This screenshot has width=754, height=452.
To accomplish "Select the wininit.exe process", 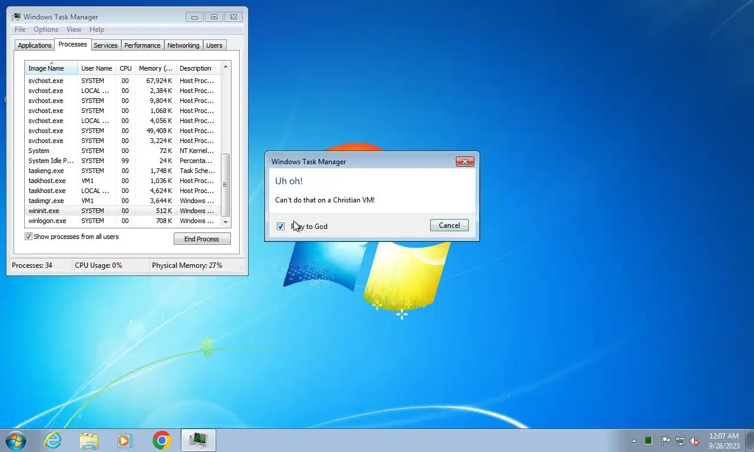I will coord(123,211).
